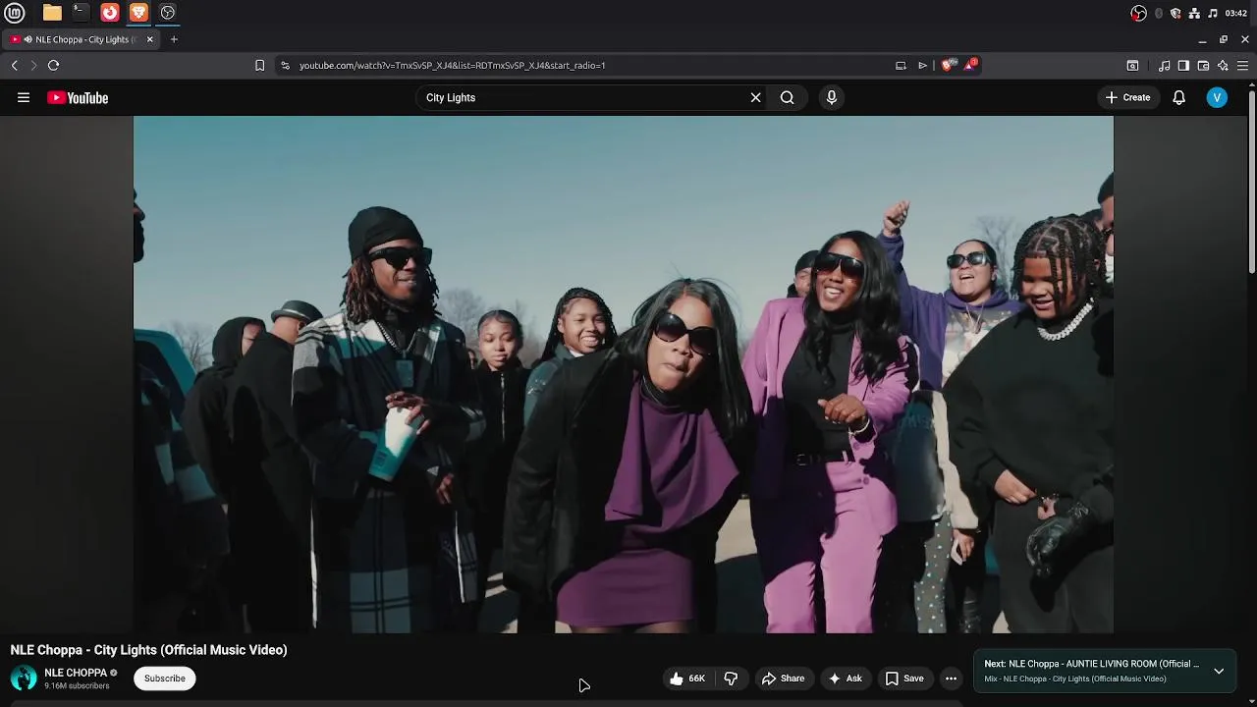Image resolution: width=1257 pixels, height=707 pixels.
Task: Open browser tab search button
Action: 1132,65
